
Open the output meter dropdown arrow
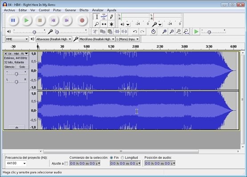[128, 25]
